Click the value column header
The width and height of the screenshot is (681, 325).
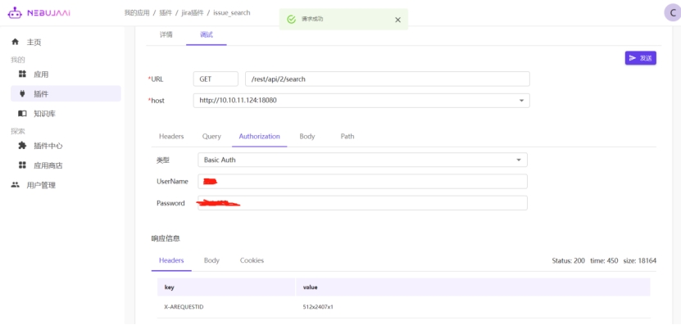point(473,287)
